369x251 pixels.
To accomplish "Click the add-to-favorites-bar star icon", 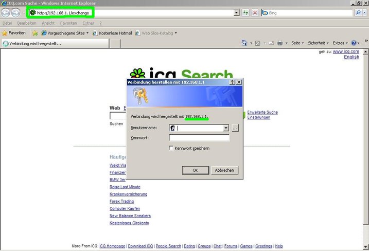I will coord(35,33).
